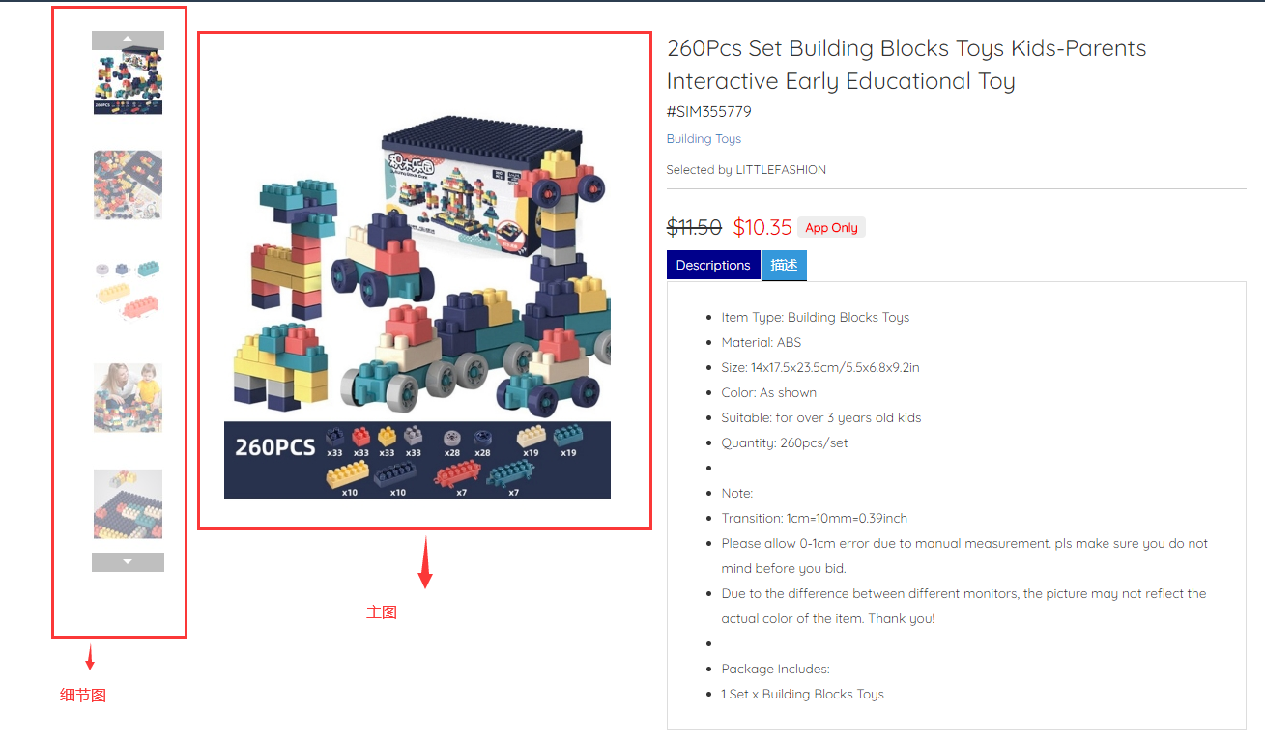Click the 260PCS parts list banner
The width and height of the screenshot is (1265, 741).
click(x=417, y=460)
